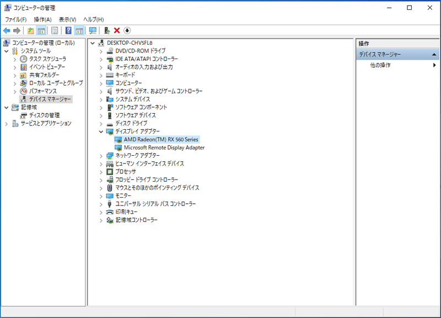441x318 pixels.
Task: Expand the ネットワーク アダプター node
Action: coord(101,156)
